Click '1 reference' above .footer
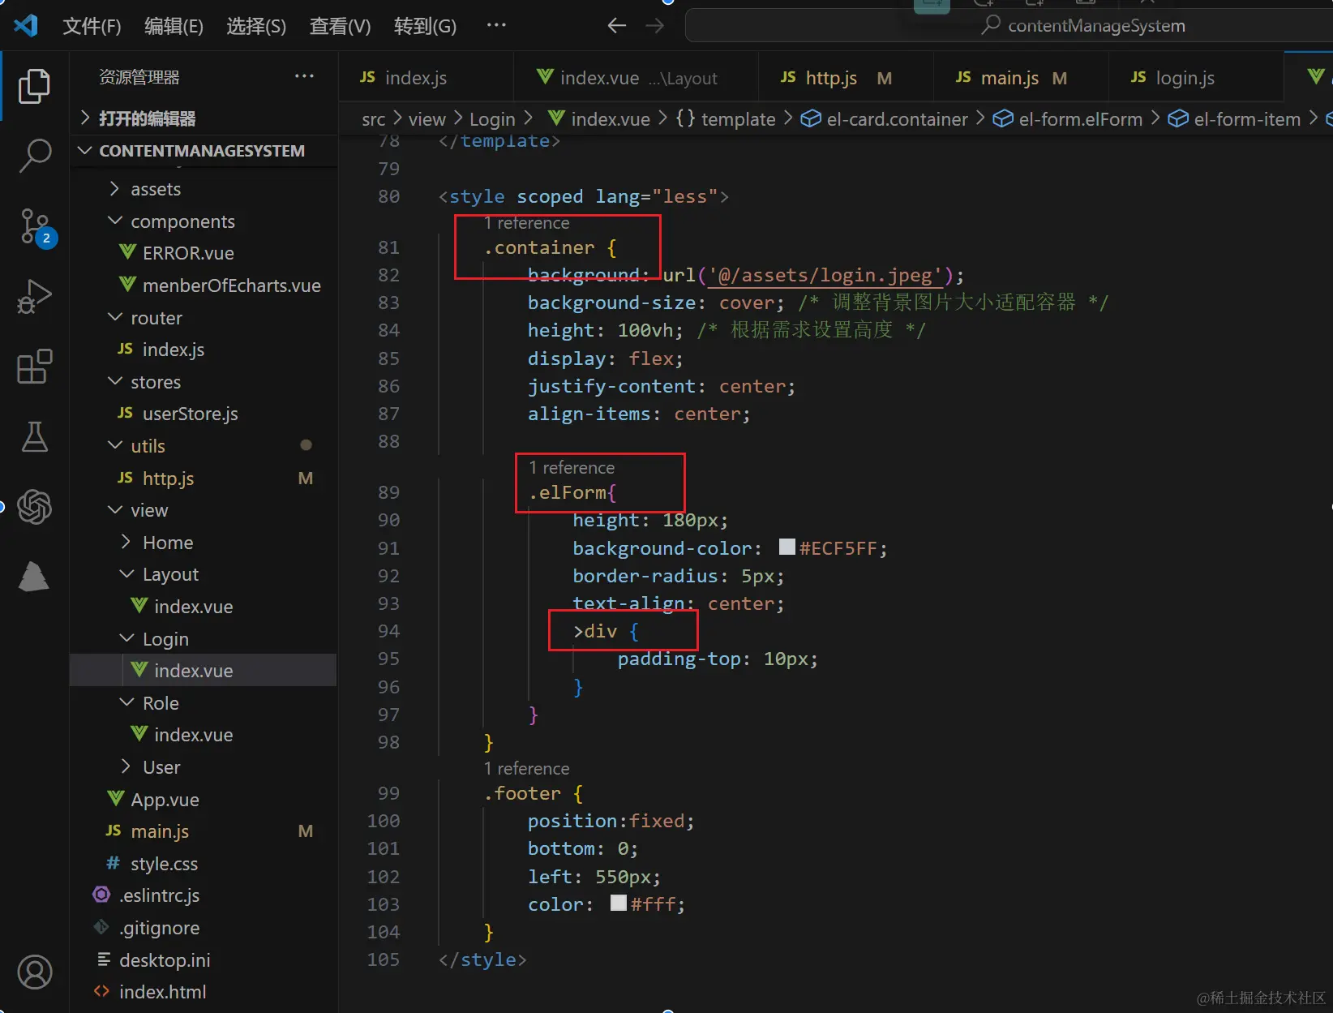1333x1013 pixels. (x=527, y=769)
